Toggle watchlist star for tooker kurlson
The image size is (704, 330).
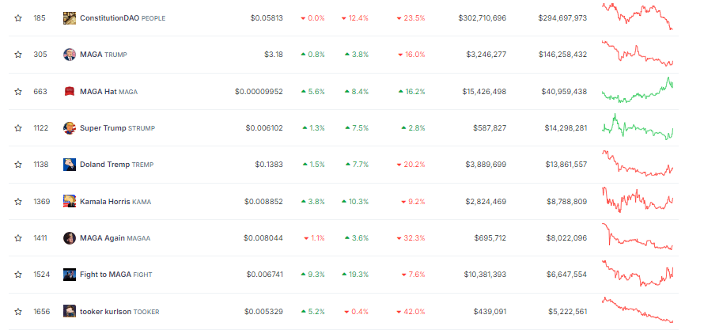[x=18, y=312]
